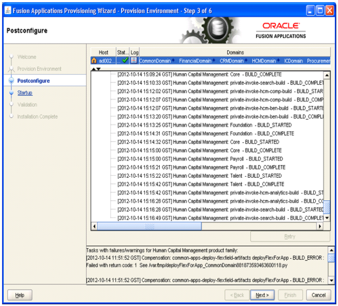The width and height of the screenshot is (338, 306).
Task: Click the Domains column header
Action: tap(235, 52)
